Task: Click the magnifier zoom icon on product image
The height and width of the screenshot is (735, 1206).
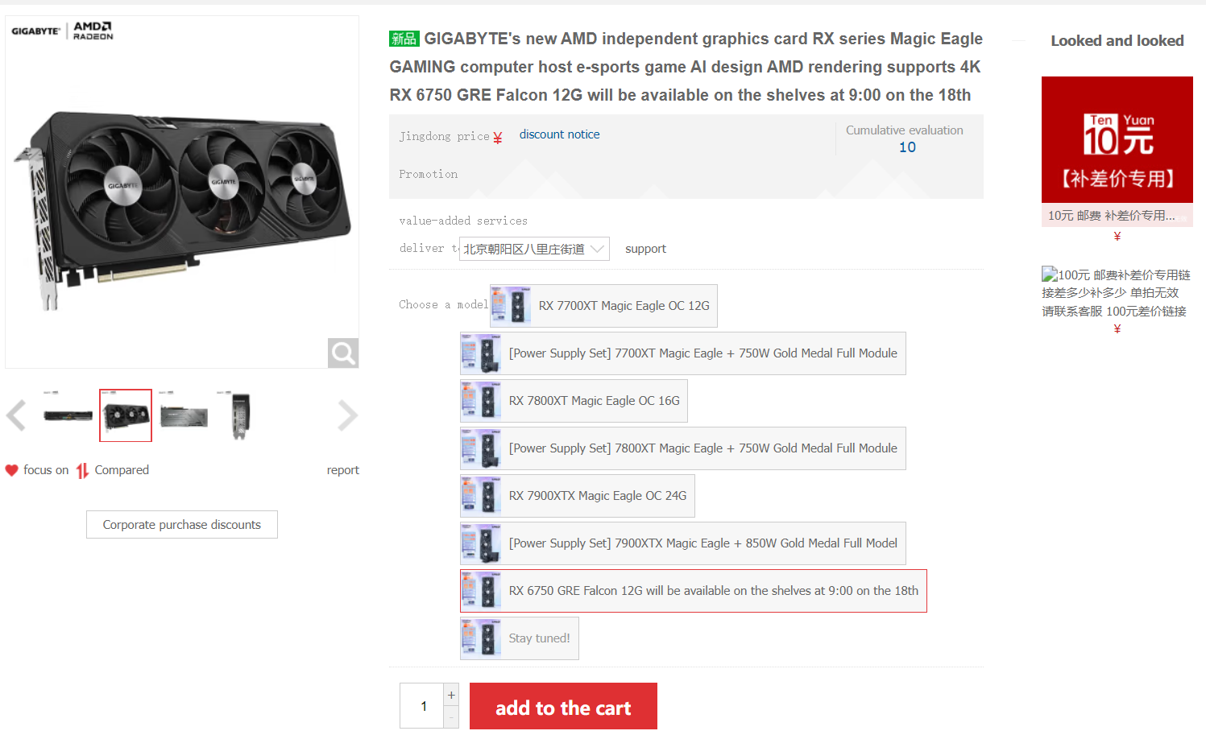Action: (x=343, y=353)
